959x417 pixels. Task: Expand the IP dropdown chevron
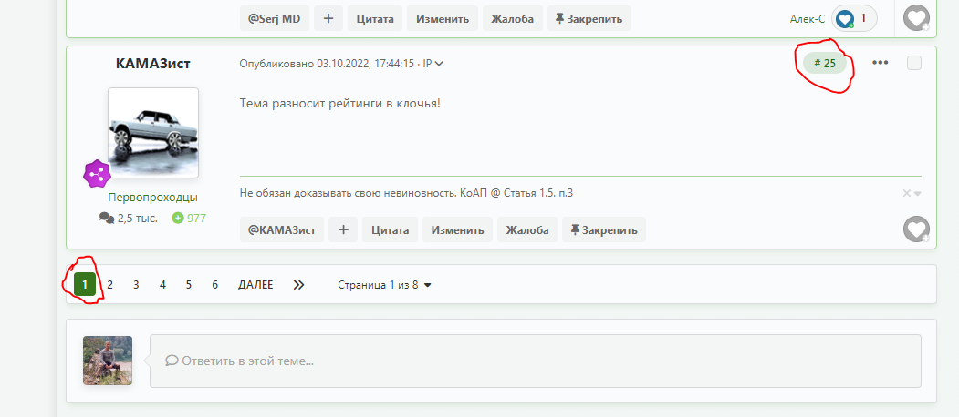[x=439, y=64]
